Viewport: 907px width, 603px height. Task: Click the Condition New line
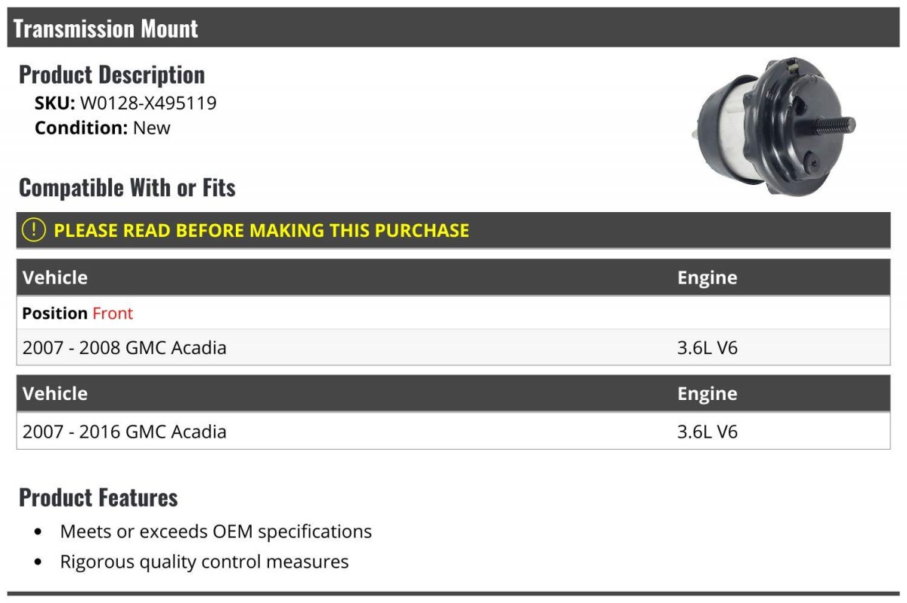coord(103,128)
